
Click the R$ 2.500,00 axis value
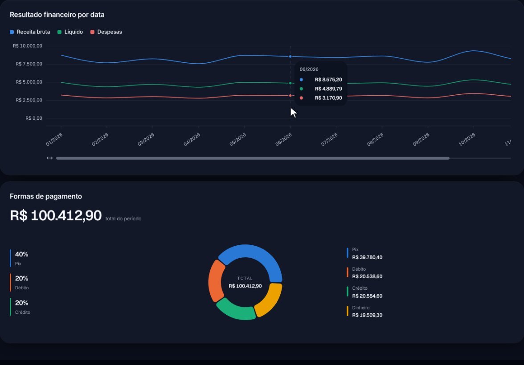(29, 100)
